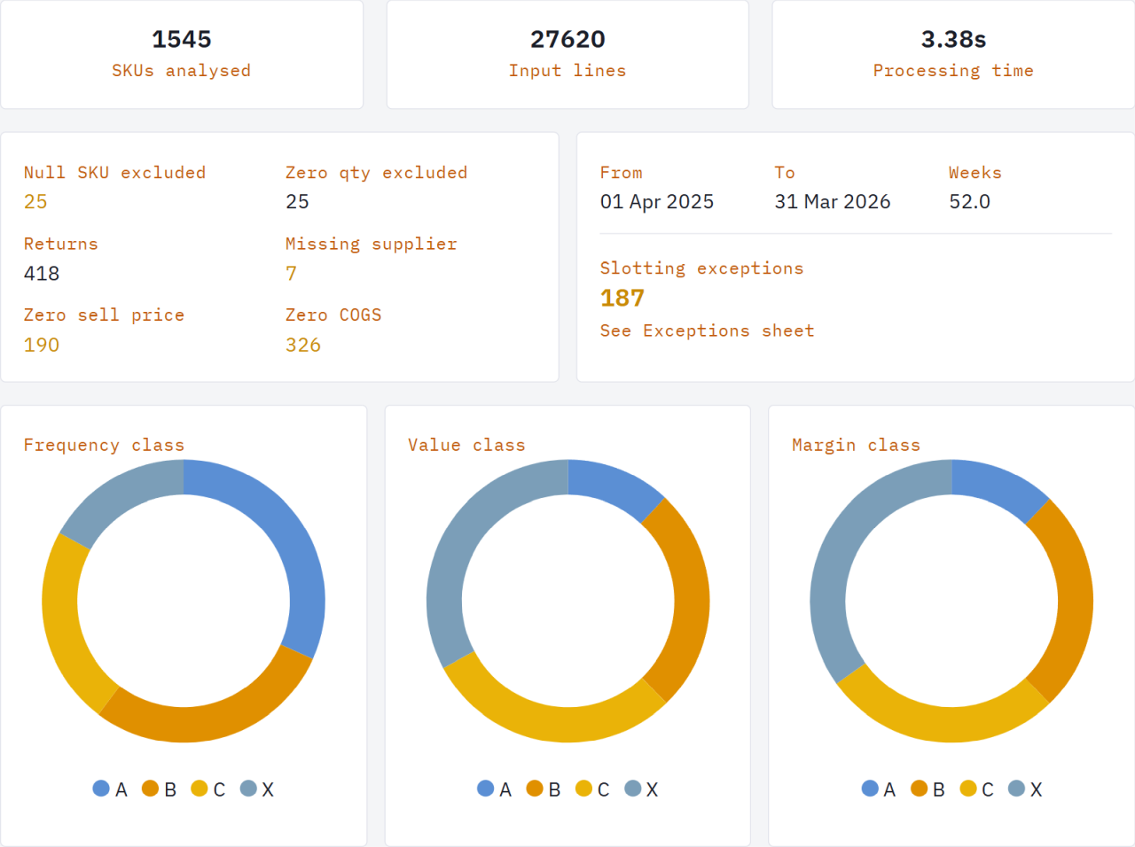Image resolution: width=1135 pixels, height=847 pixels.
Task: Select the blue A segment of Frequency donut
Action: tap(286, 532)
